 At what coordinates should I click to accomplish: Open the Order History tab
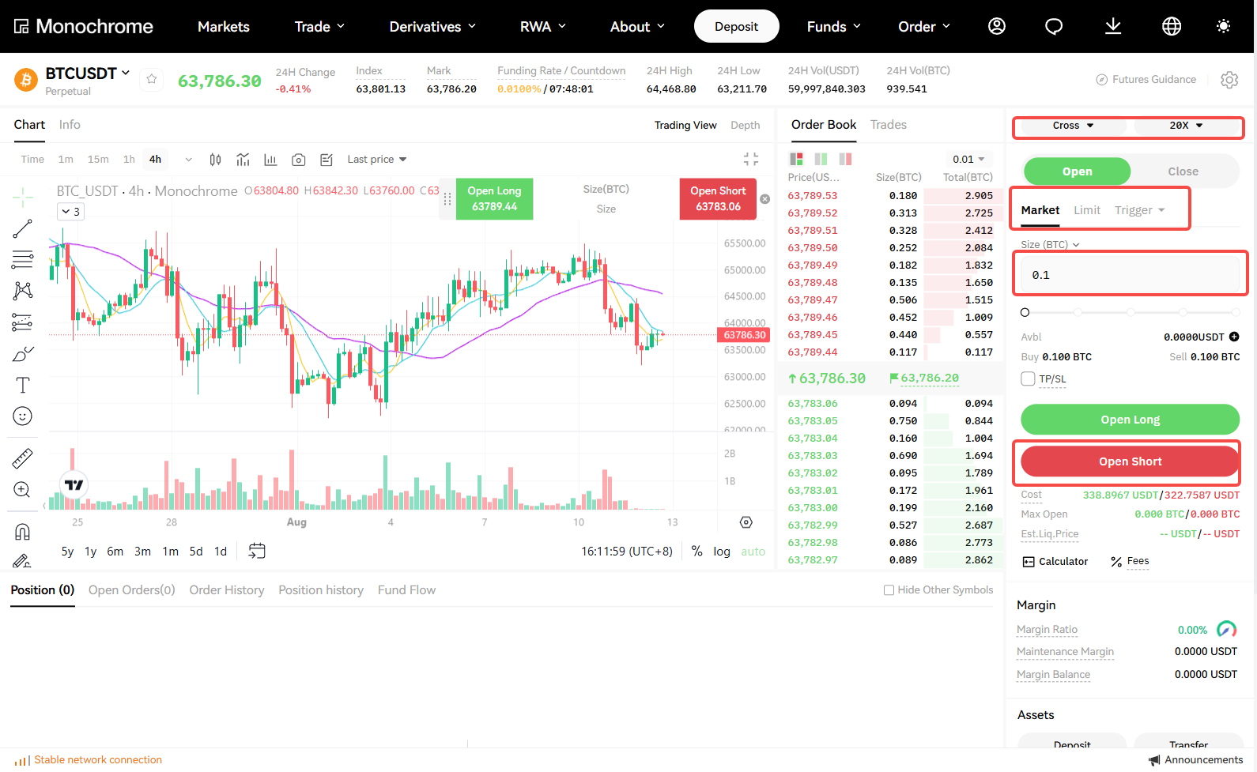click(x=226, y=590)
